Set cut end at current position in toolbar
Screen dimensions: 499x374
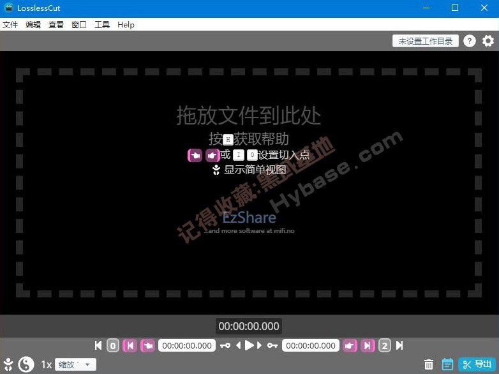pos(350,345)
